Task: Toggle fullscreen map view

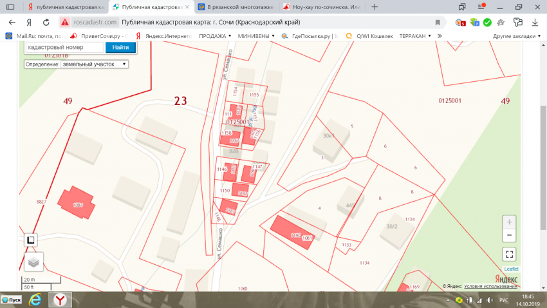Action: pos(509,254)
